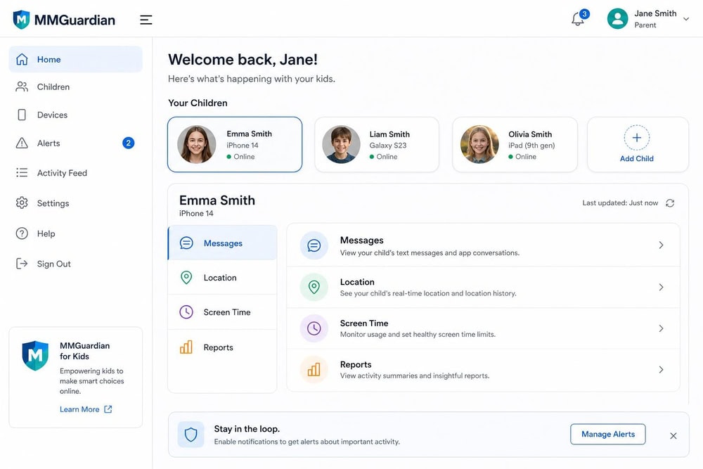The image size is (703, 469).
Task: Dismiss the Stay in the loop banner
Action: click(x=673, y=436)
